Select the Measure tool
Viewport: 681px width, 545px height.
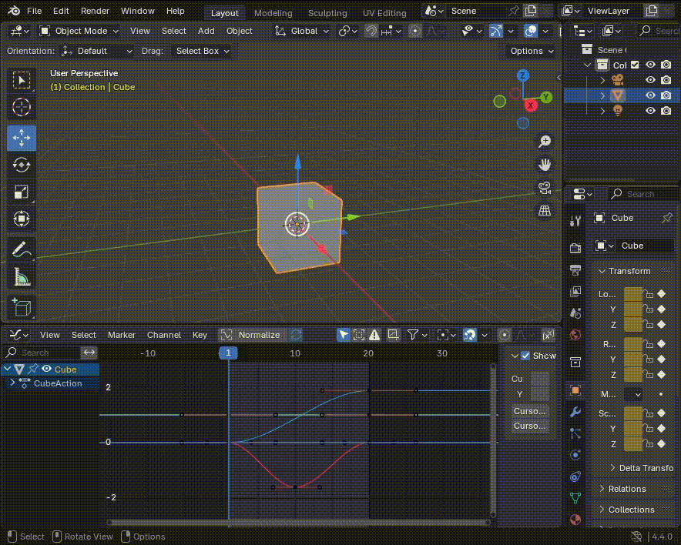click(22, 277)
